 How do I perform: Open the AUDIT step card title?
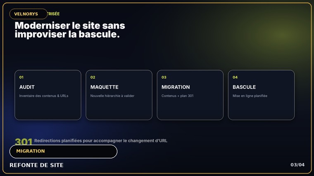[x=27, y=87]
